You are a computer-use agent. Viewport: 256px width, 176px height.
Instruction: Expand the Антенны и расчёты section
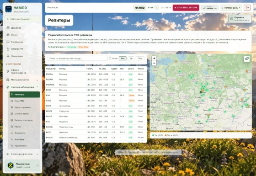(x=23, y=154)
